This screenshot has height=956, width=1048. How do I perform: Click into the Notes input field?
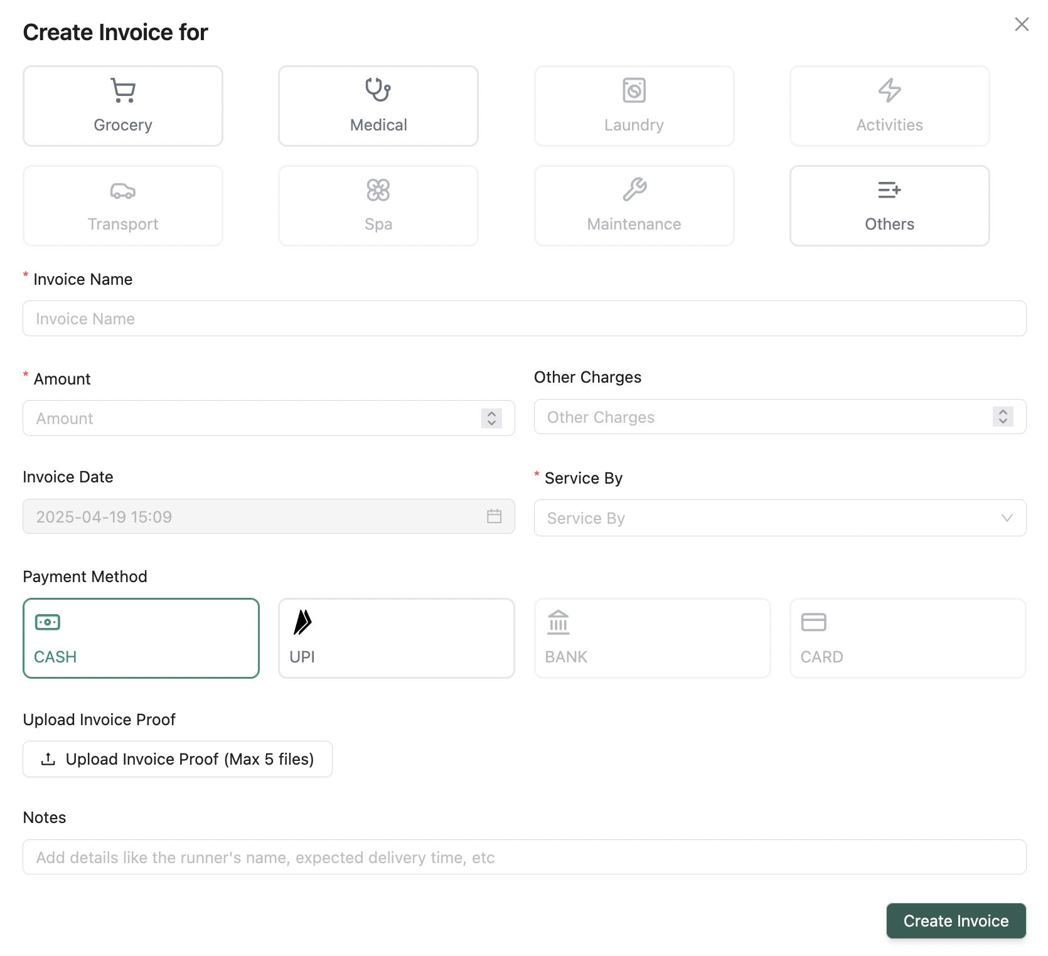pyautogui.click(x=525, y=858)
